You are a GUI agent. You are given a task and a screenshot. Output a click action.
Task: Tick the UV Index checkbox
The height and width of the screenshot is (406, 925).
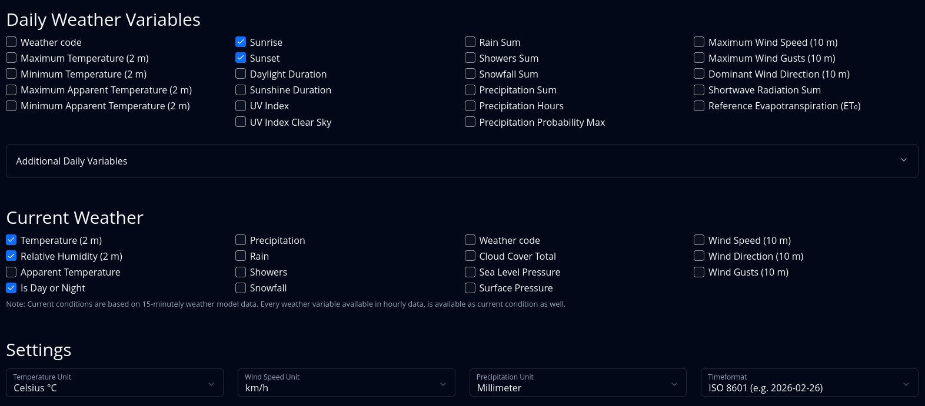click(241, 106)
